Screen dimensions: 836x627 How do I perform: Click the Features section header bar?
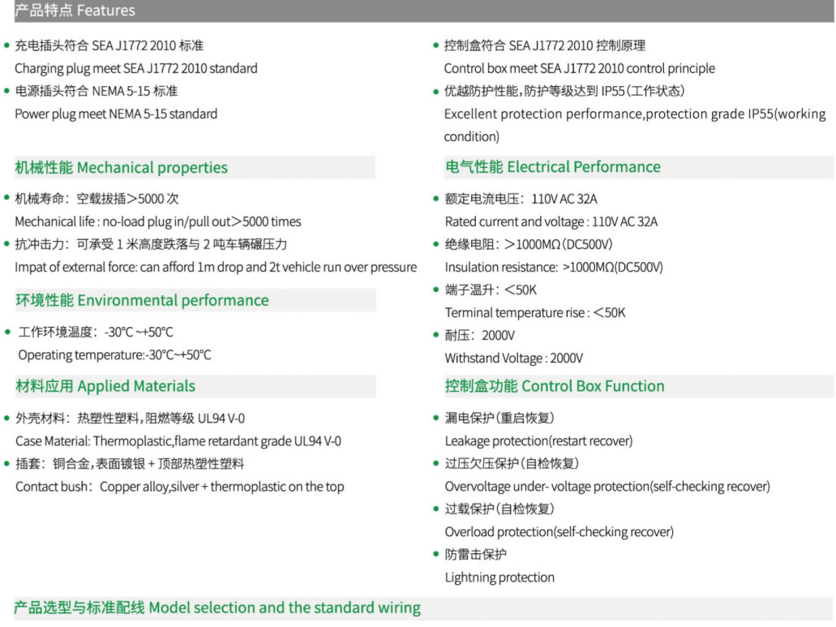point(424,11)
